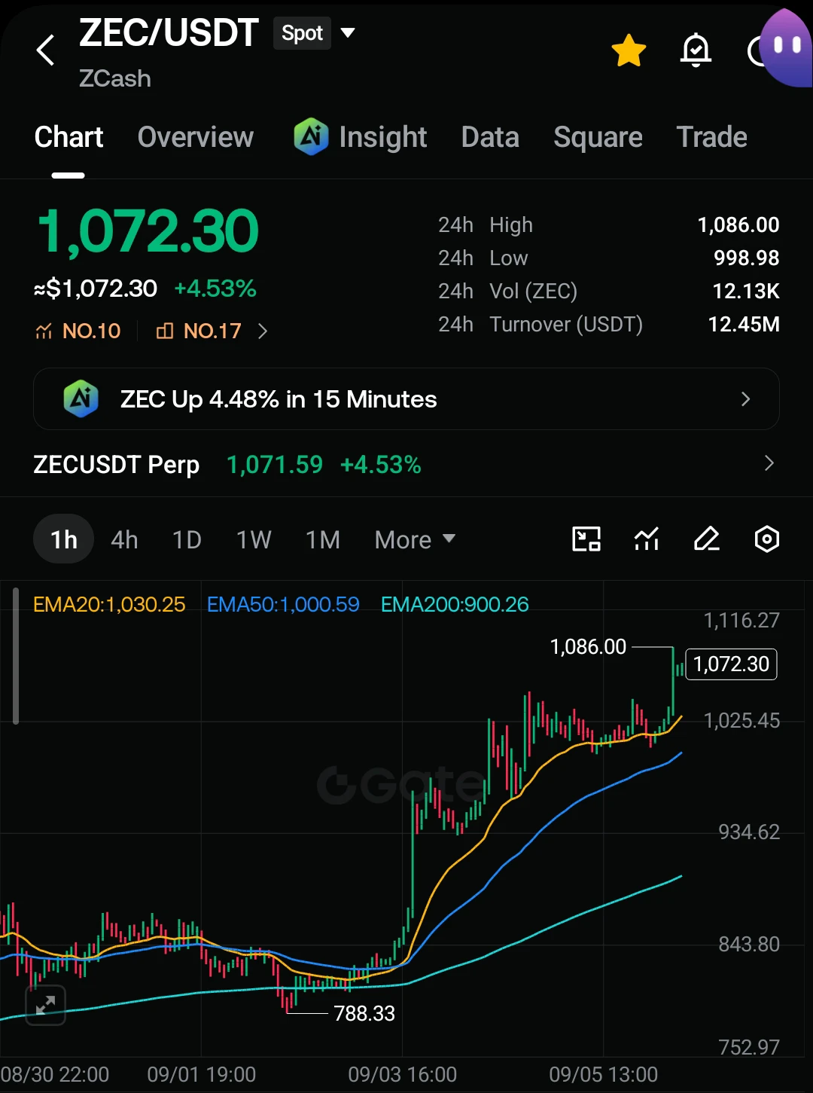
Task: Tap the 24h High value 1,086.00
Action: pyautogui.click(x=738, y=225)
